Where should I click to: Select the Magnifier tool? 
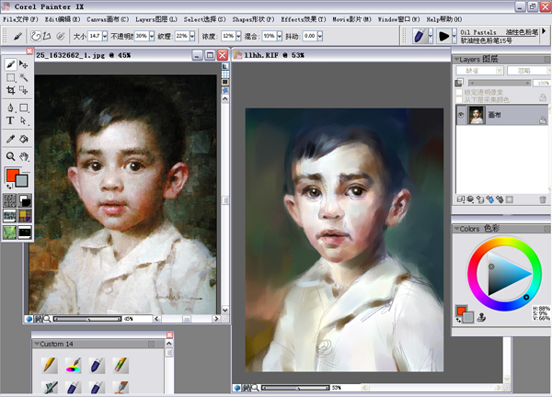click(x=10, y=156)
